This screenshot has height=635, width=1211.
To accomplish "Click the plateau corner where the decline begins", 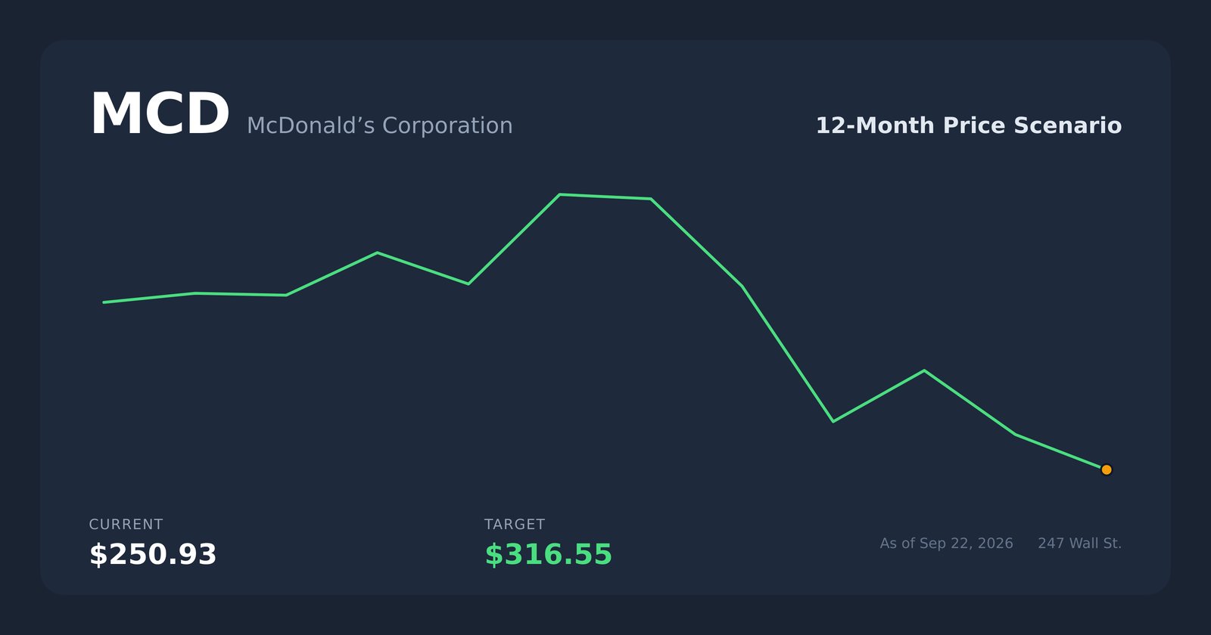I will [x=651, y=199].
